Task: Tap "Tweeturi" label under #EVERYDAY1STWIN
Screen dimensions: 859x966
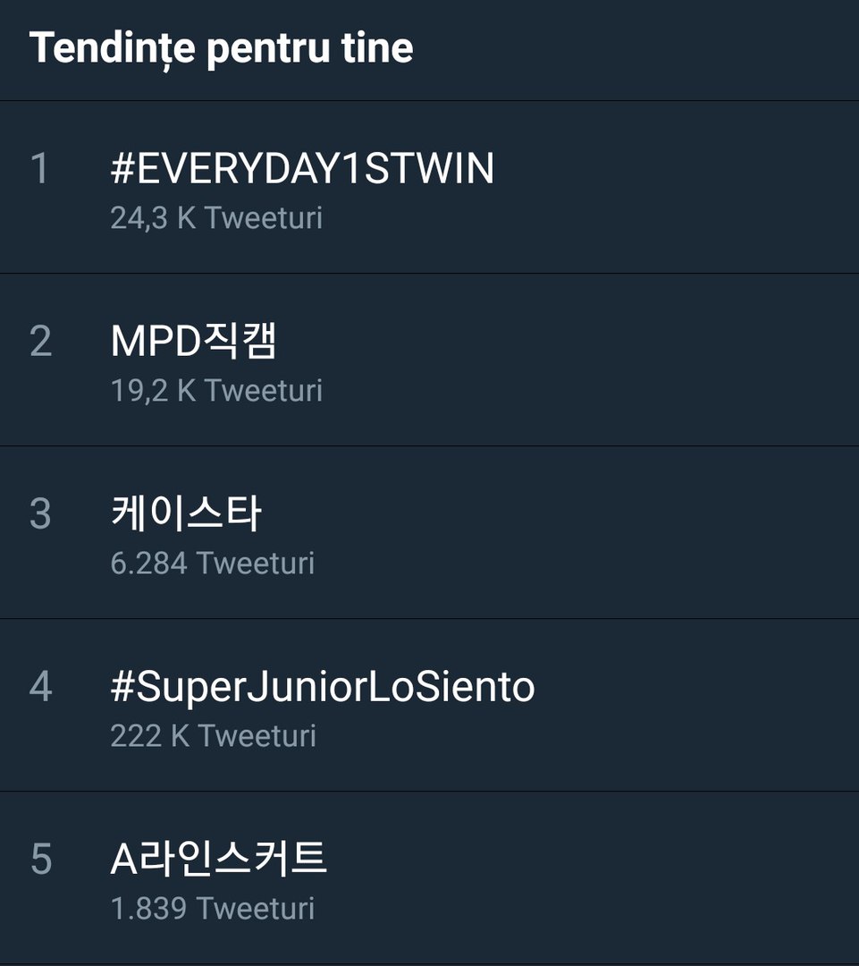Action: [263, 218]
